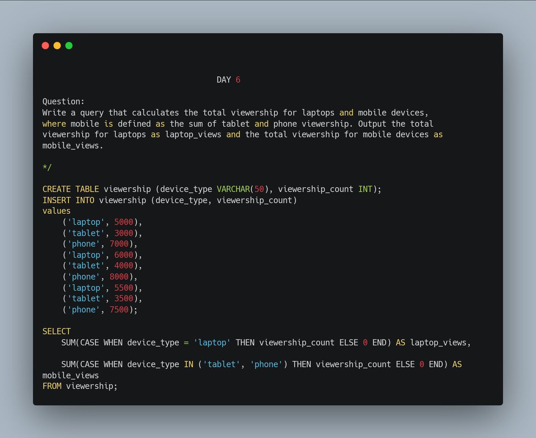Click the 'FROM viewership;' line
The height and width of the screenshot is (438, 536).
coord(80,386)
